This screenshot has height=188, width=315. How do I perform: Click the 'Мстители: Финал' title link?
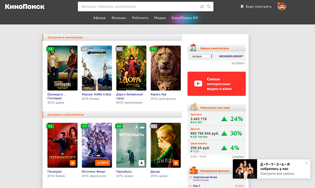point(93,171)
